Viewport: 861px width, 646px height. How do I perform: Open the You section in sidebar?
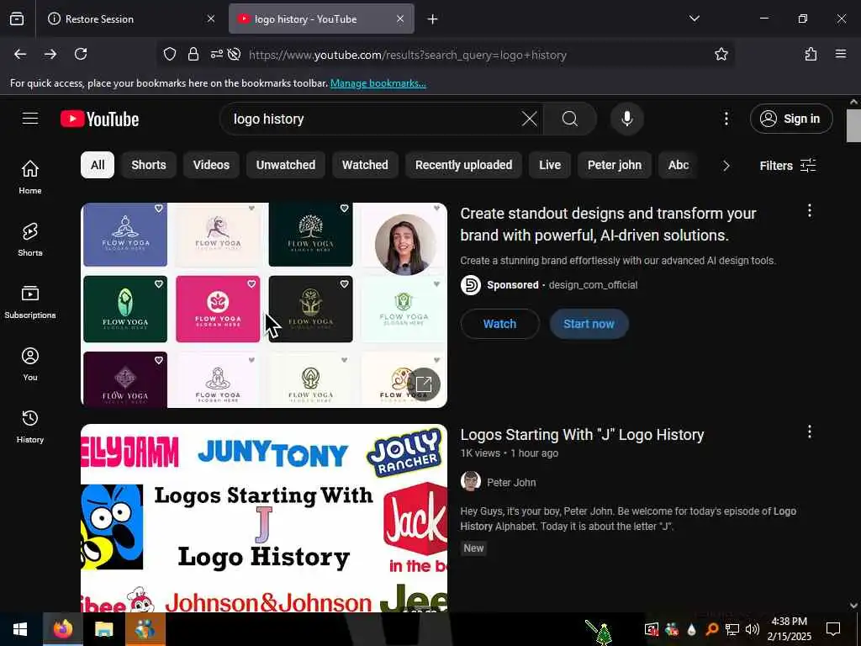30,363
